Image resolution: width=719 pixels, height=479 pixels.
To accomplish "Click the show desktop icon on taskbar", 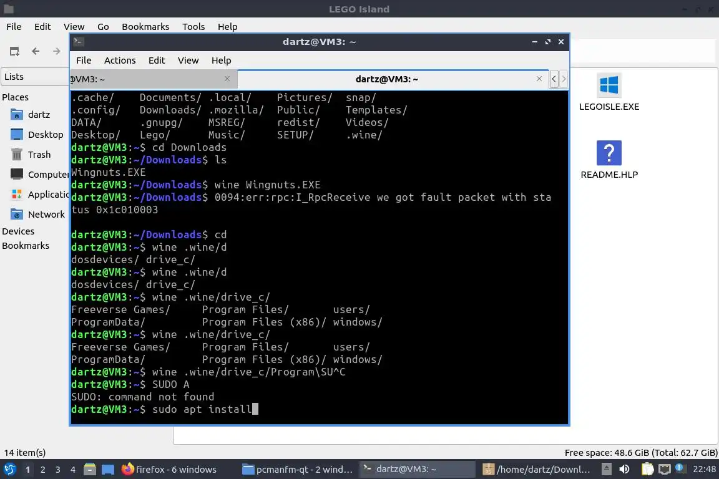I will click(108, 470).
